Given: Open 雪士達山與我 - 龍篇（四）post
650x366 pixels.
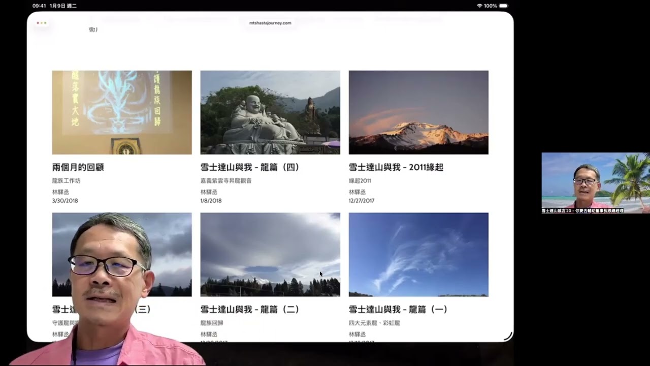Looking at the screenshot, I should pos(250,167).
